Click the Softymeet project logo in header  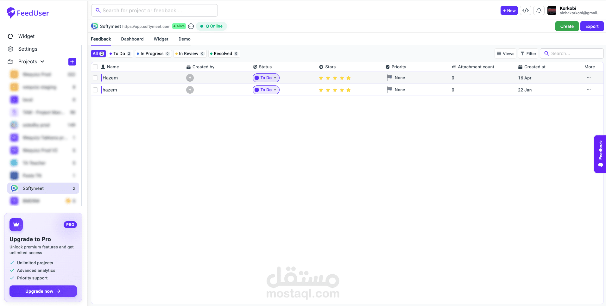click(x=95, y=26)
